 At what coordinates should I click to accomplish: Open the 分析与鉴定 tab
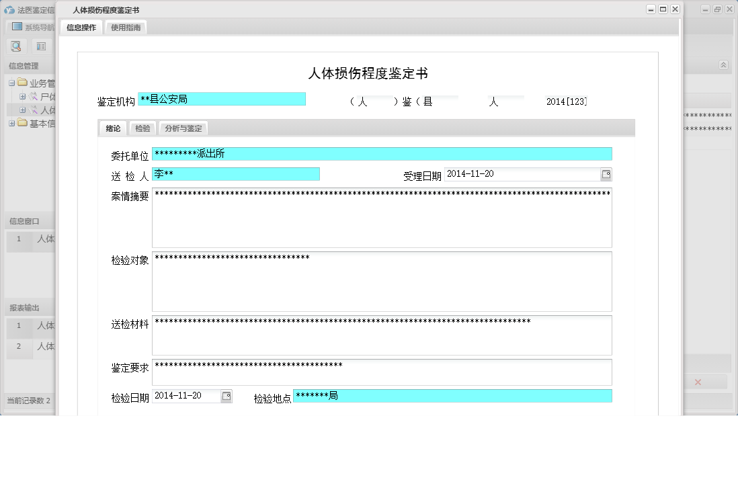[x=182, y=128]
